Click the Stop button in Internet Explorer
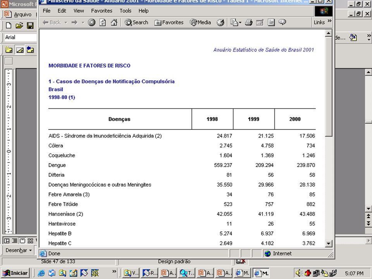Image resolution: width=372 pixels, height=279 pixels. pyautogui.click(x=91, y=22)
